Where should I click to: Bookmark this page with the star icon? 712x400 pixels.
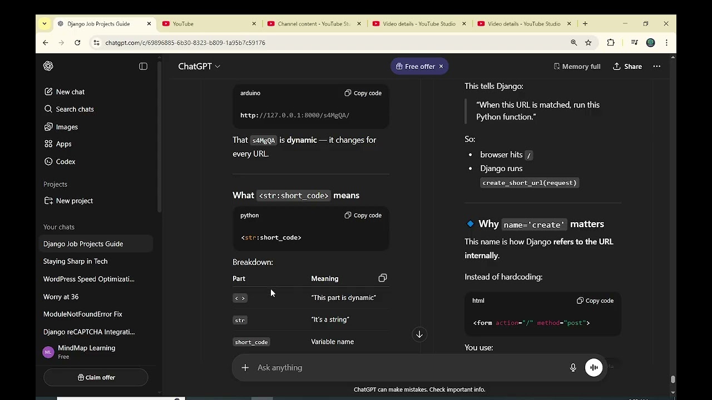(x=589, y=43)
